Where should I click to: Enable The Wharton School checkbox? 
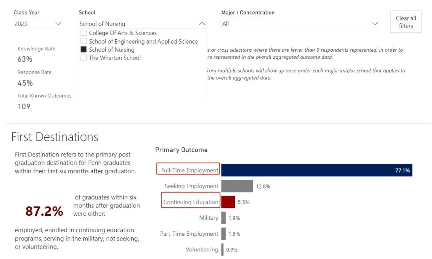pos(84,58)
